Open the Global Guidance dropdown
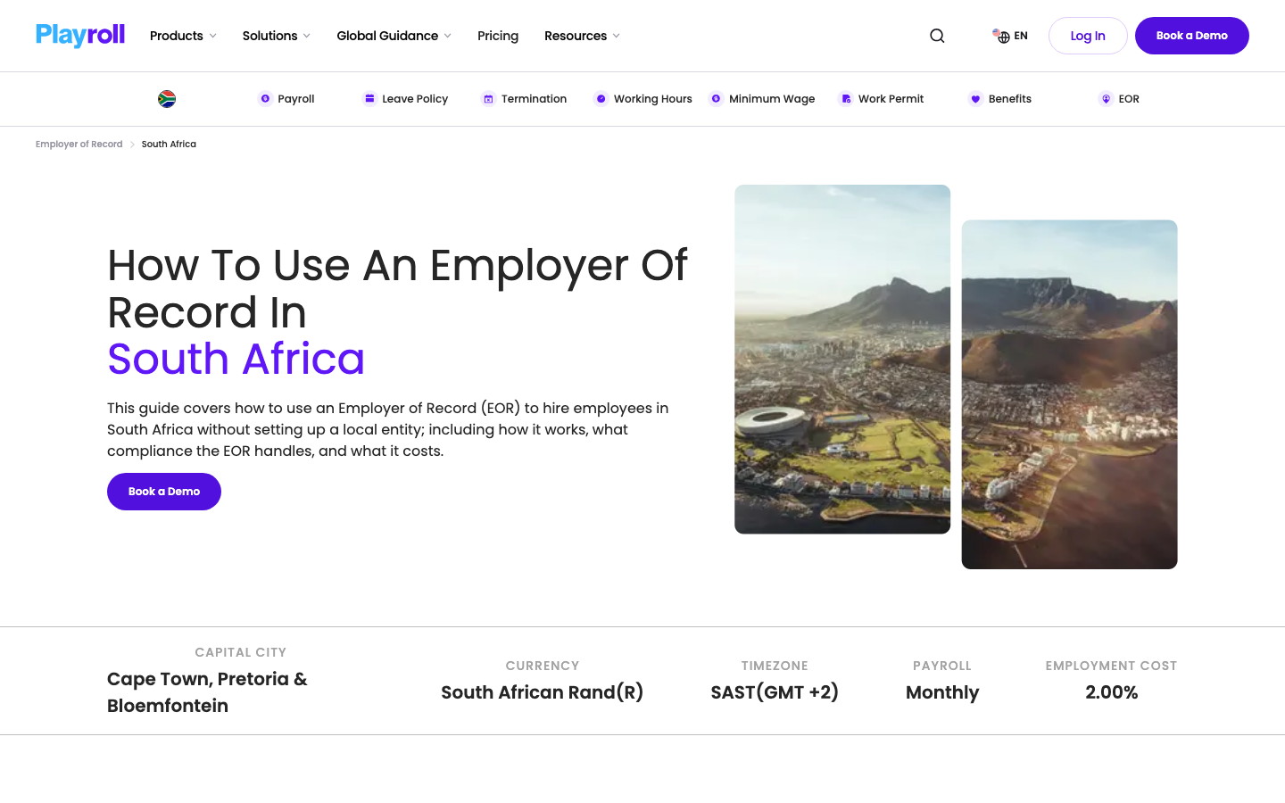The height and width of the screenshot is (803, 1285). (394, 36)
